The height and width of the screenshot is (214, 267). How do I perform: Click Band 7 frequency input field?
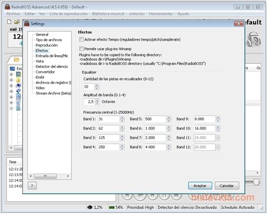(x=155, y=137)
